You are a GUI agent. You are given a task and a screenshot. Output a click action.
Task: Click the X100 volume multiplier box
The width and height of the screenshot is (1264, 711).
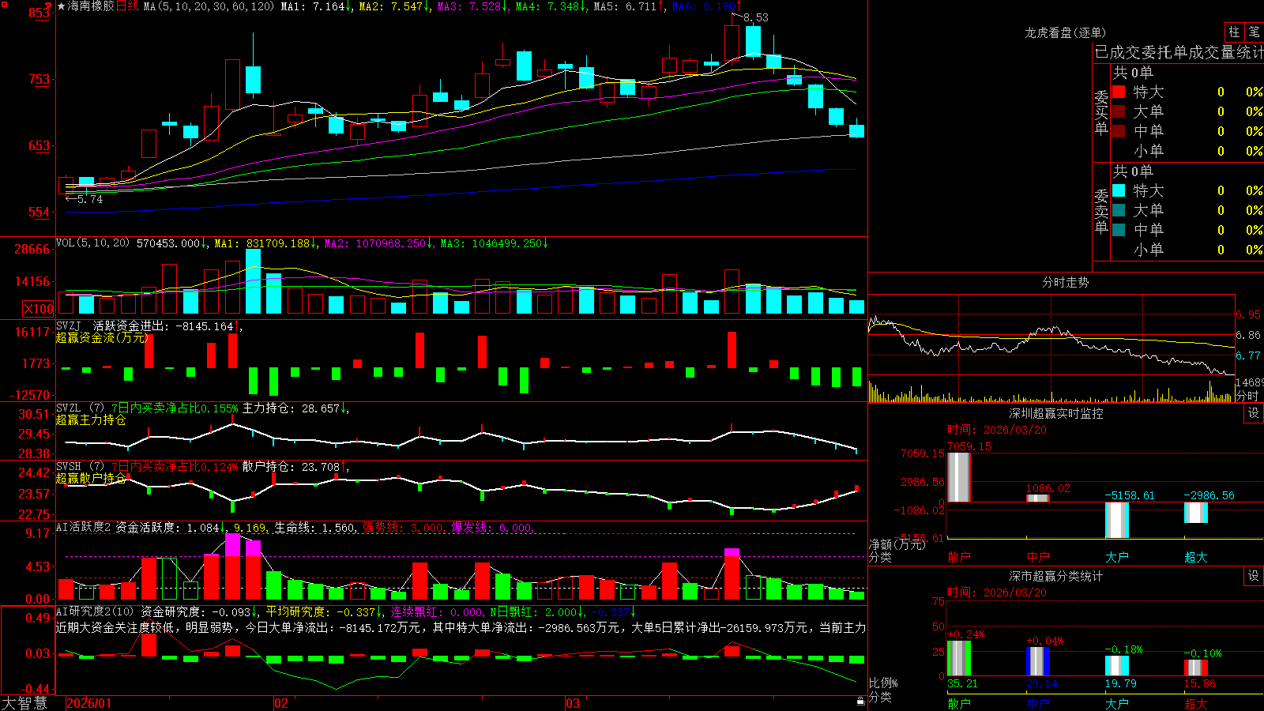pyautogui.click(x=38, y=309)
